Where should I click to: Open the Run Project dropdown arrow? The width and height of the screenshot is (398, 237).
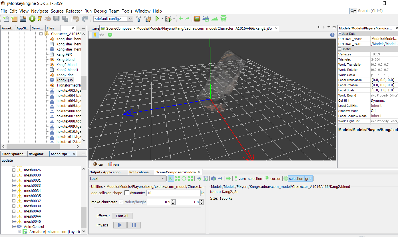162,19
